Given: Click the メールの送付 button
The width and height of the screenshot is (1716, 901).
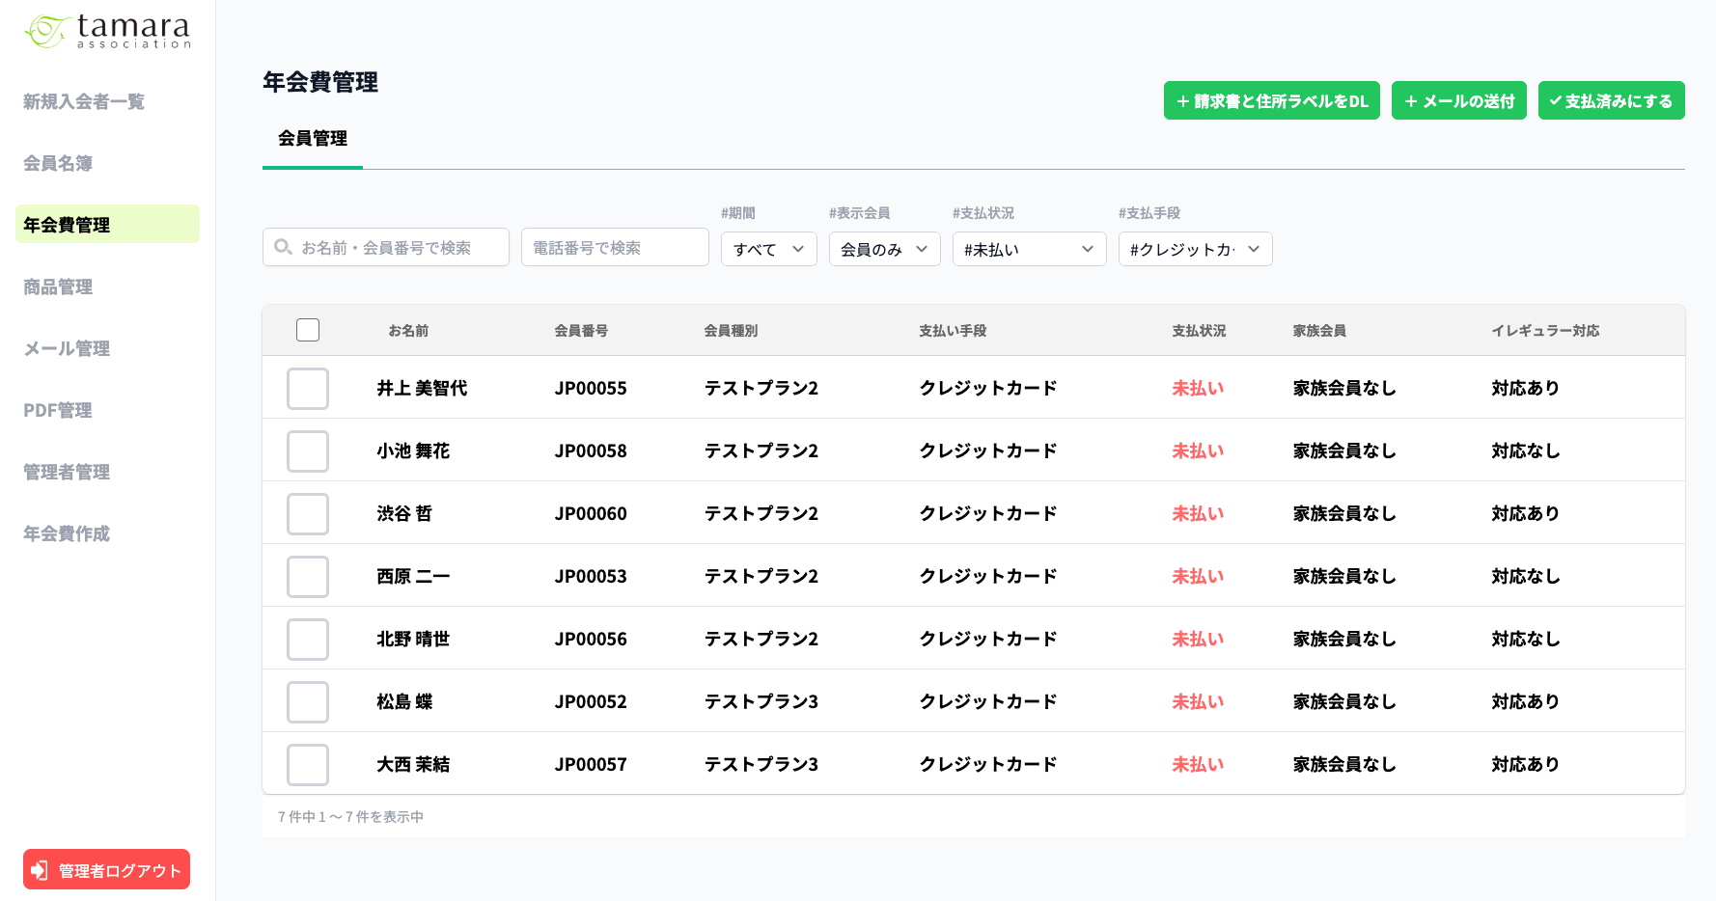Looking at the screenshot, I should click(1459, 100).
